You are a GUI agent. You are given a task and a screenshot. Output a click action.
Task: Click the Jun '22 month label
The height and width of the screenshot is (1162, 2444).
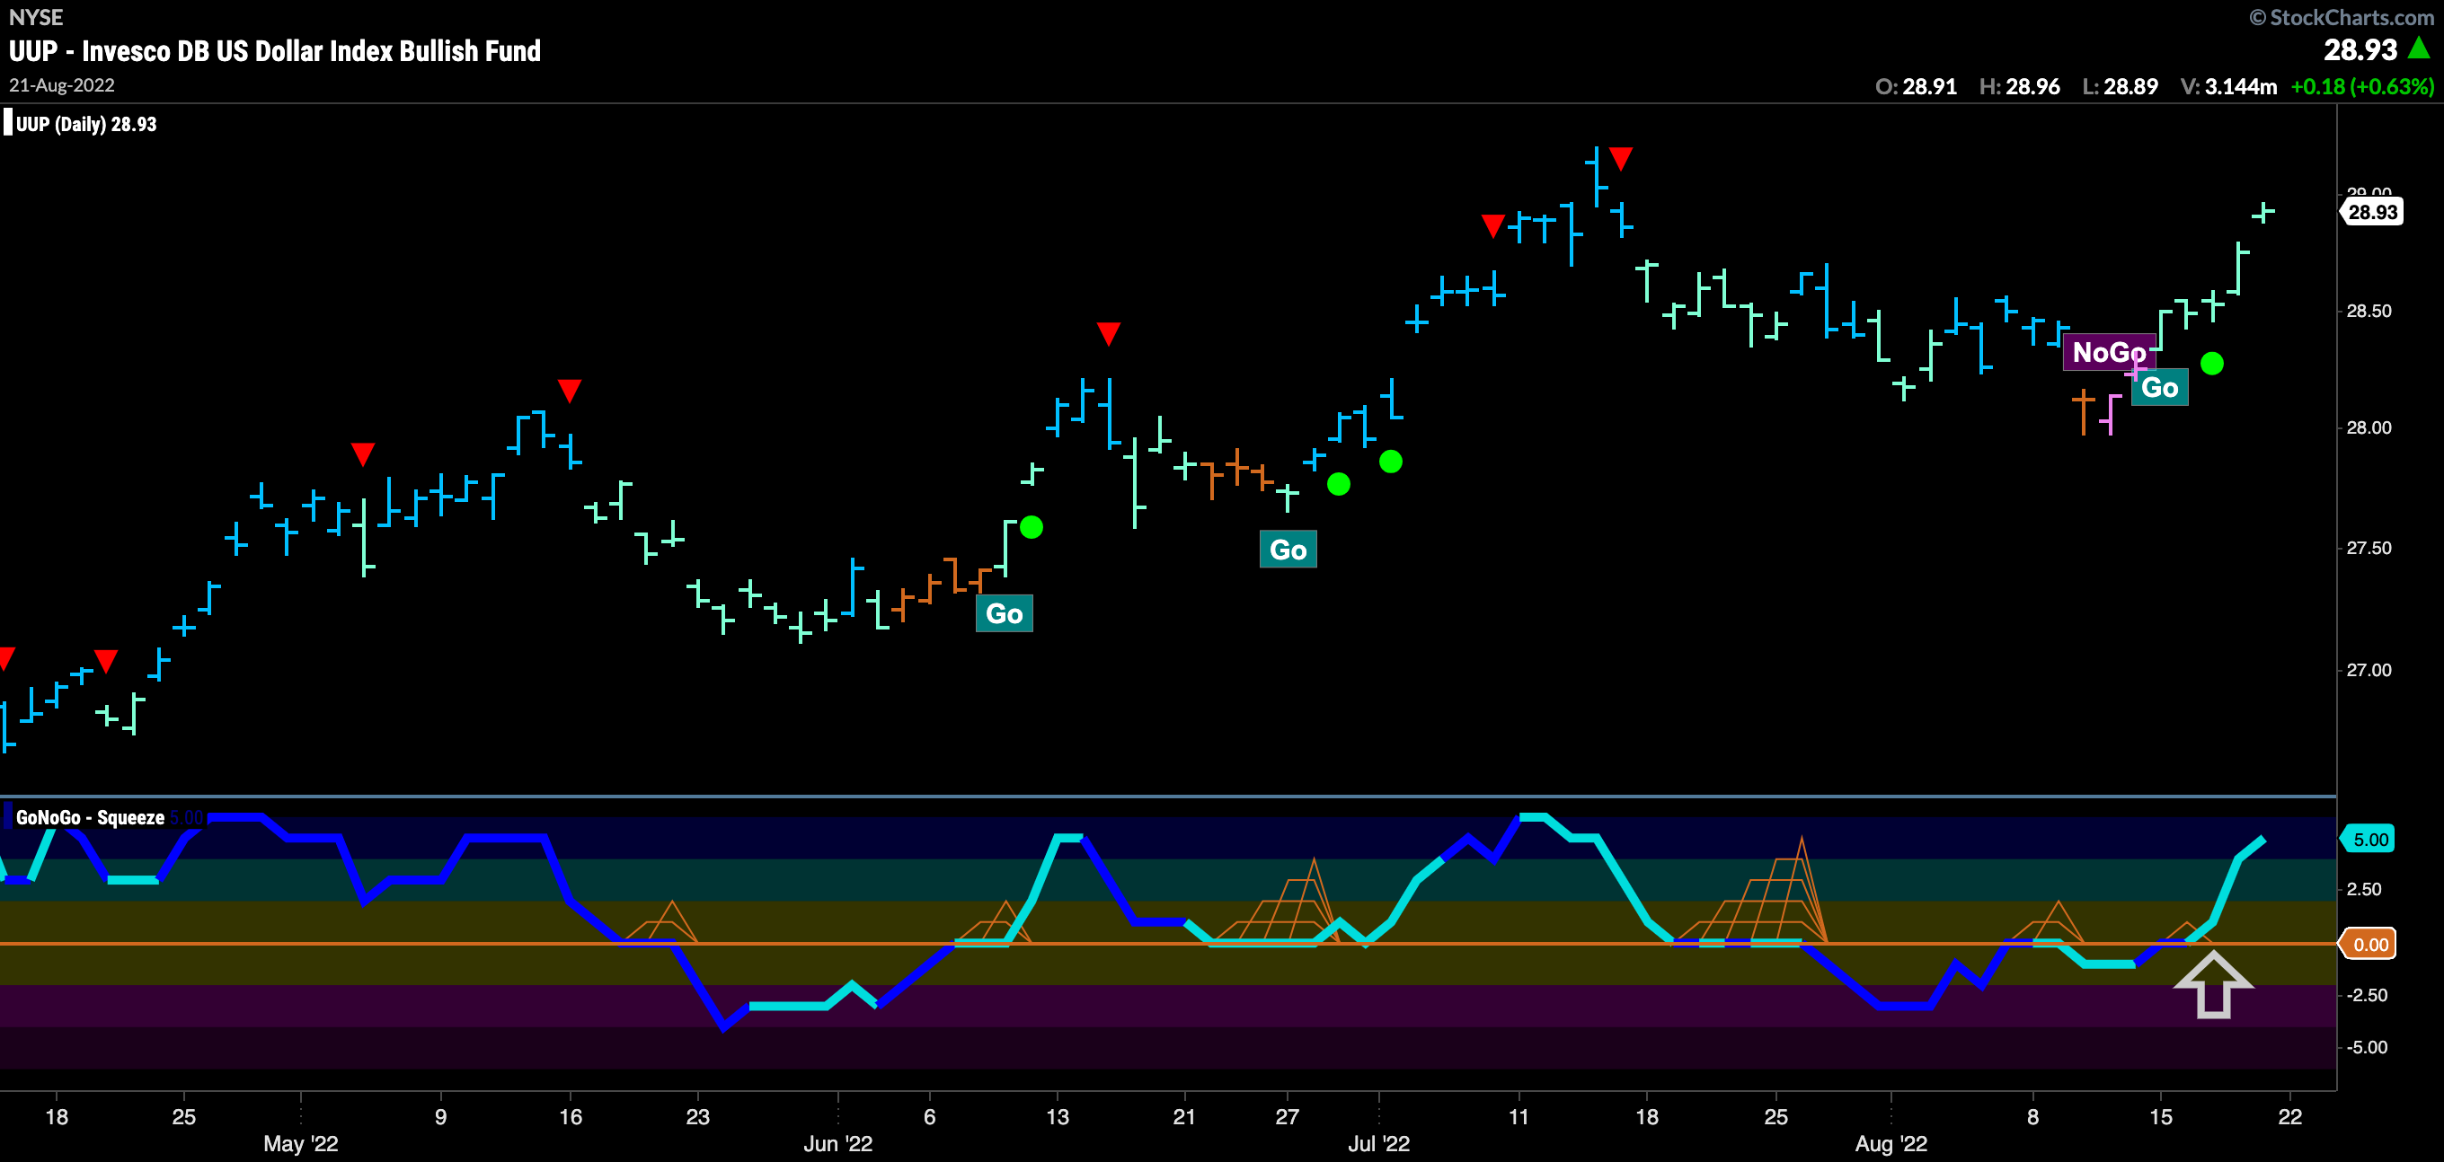(837, 1144)
